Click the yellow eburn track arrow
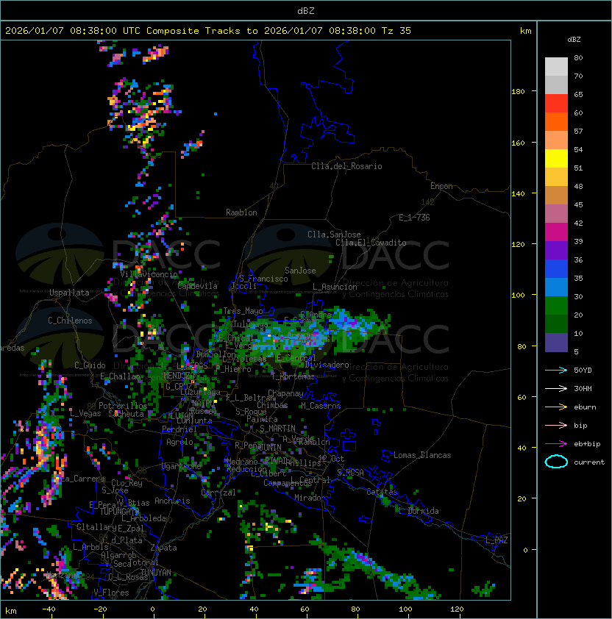The height and width of the screenshot is (619, 612). coord(556,407)
